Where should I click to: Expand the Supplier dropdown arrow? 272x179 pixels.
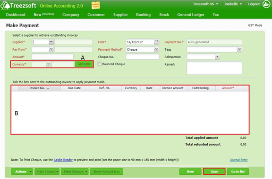click(x=51, y=42)
